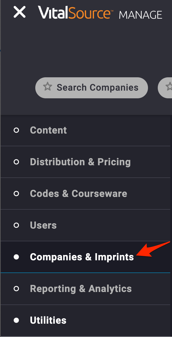Go to Reporting & Analytics

tap(85, 288)
